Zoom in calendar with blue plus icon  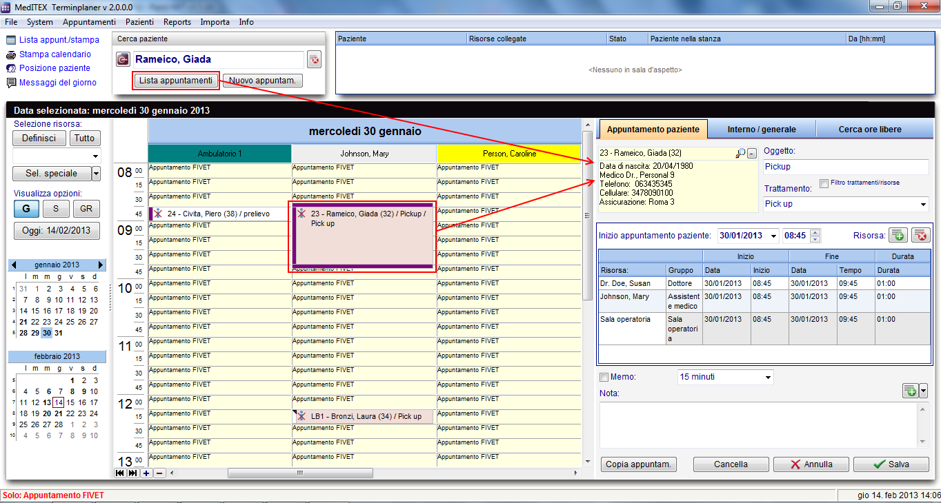[146, 473]
